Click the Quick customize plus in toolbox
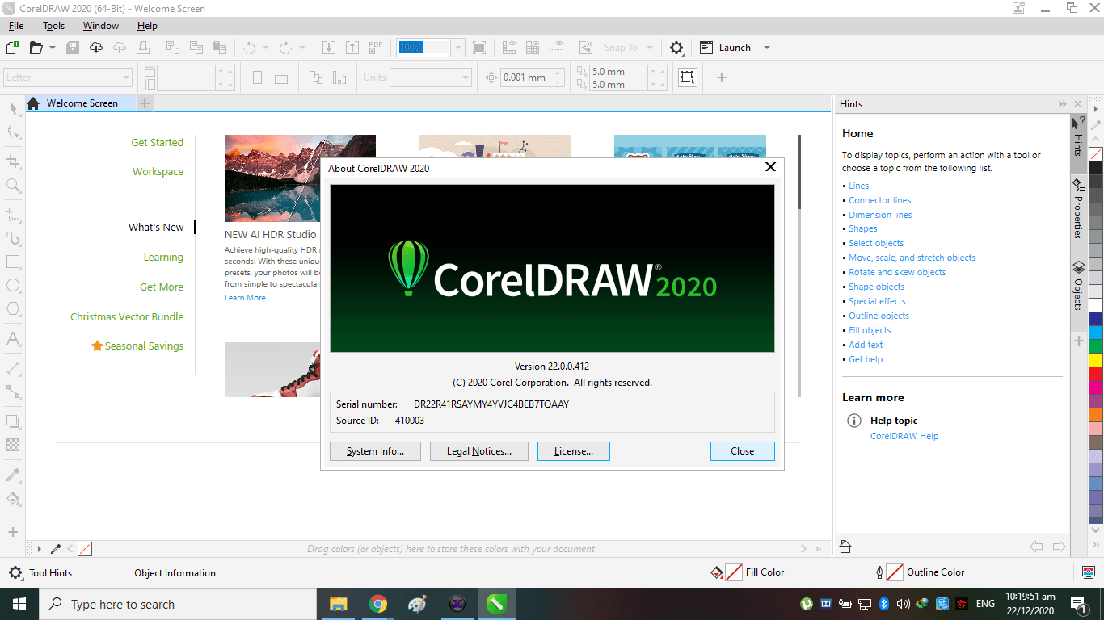 click(x=13, y=532)
